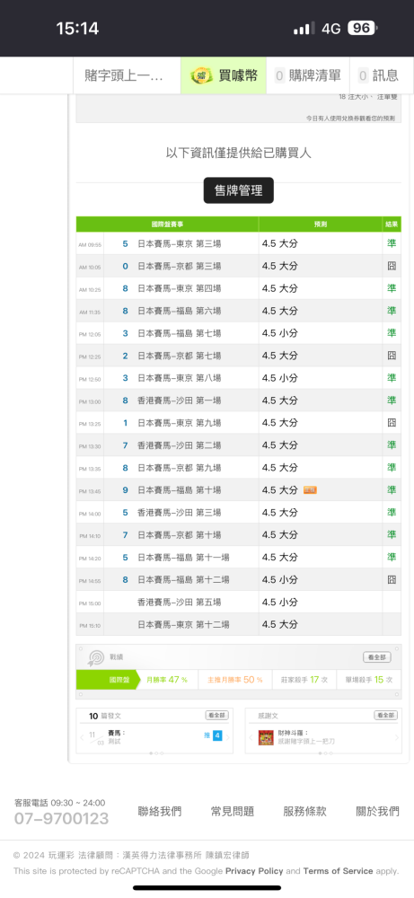
Task: Open the 服務條款 link
Action: coord(304,811)
